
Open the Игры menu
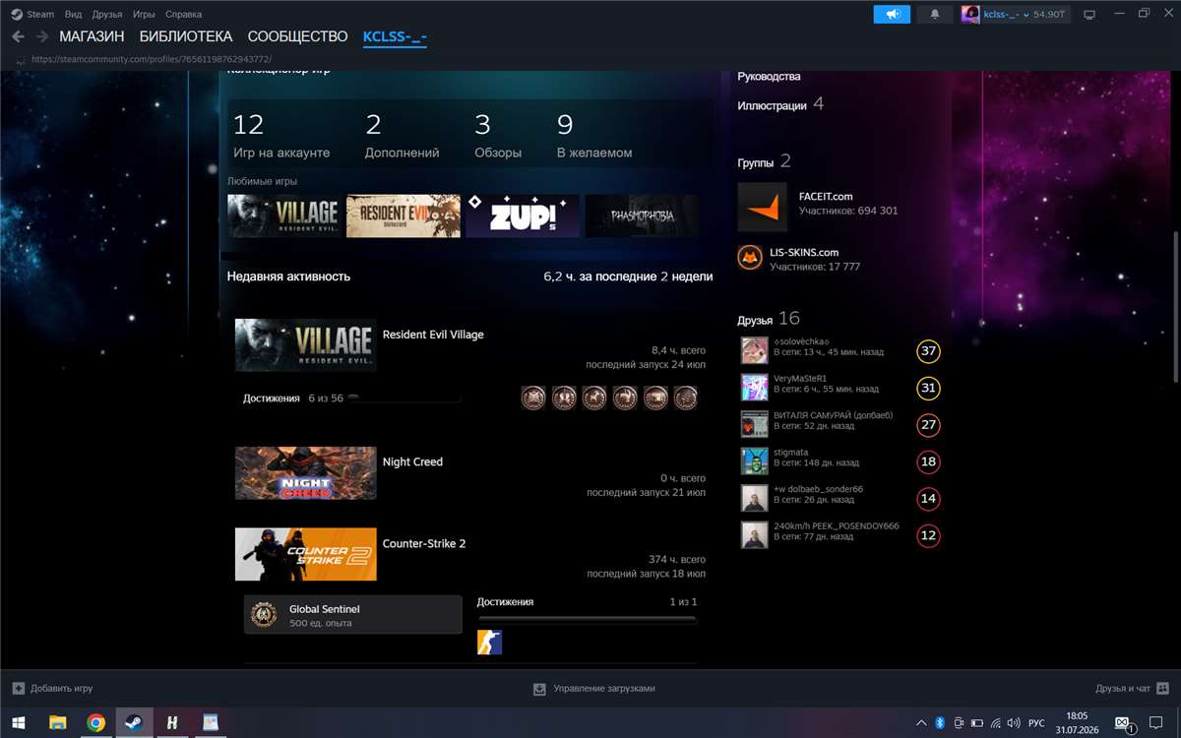coord(144,14)
